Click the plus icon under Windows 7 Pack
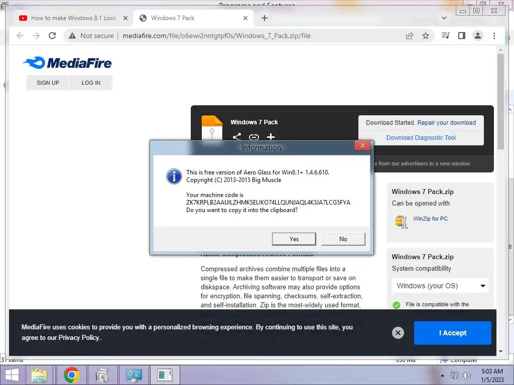The height and width of the screenshot is (385, 514). pyautogui.click(x=271, y=136)
